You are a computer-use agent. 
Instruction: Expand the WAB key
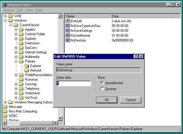tap(5, 16)
